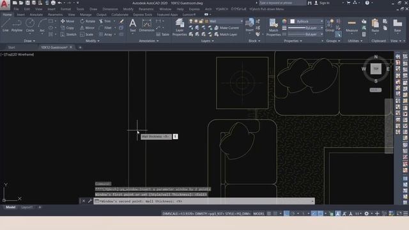Expand the Layers panel
Image resolution: width=409 pixels, height=230 pixels.
(207, 41)
